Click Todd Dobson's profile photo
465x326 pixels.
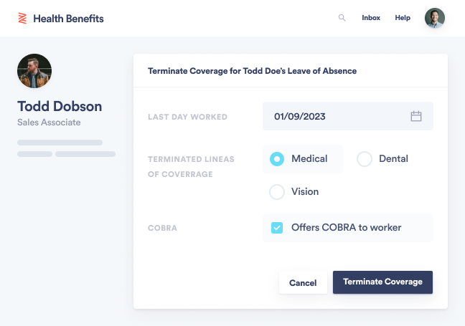(x=34, y=71)
